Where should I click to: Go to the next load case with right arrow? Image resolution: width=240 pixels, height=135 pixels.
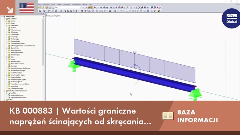coord(86,8)
